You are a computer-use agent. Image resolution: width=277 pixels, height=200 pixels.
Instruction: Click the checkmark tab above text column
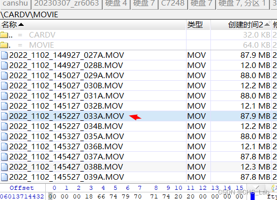click(256, 187)
